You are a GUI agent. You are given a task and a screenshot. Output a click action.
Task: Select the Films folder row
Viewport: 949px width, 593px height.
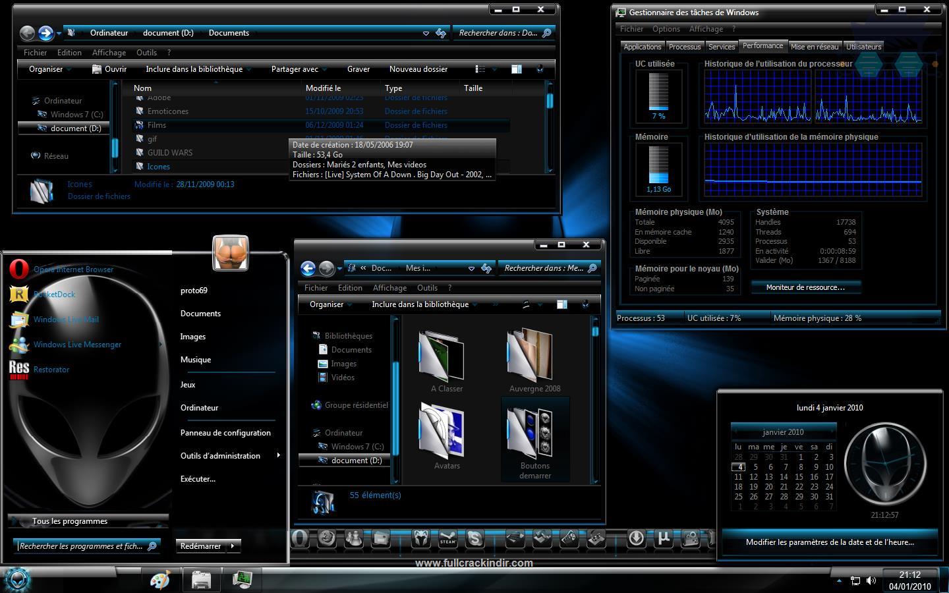321,125
